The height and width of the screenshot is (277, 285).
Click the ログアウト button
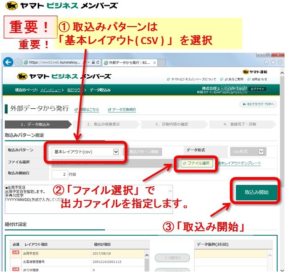tap(257, 89)
